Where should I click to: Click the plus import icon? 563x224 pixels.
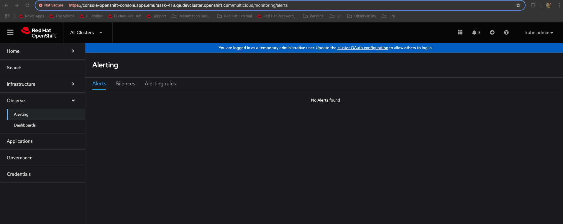492,32
